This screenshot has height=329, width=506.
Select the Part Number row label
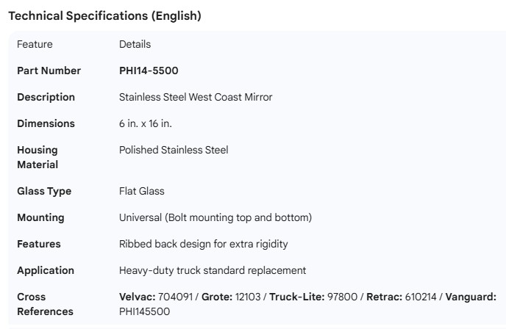pyautogui.click(x=49, y=70)
